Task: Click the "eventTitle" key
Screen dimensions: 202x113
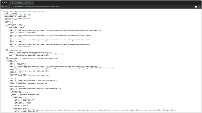Action: click(x=18, y=98)
